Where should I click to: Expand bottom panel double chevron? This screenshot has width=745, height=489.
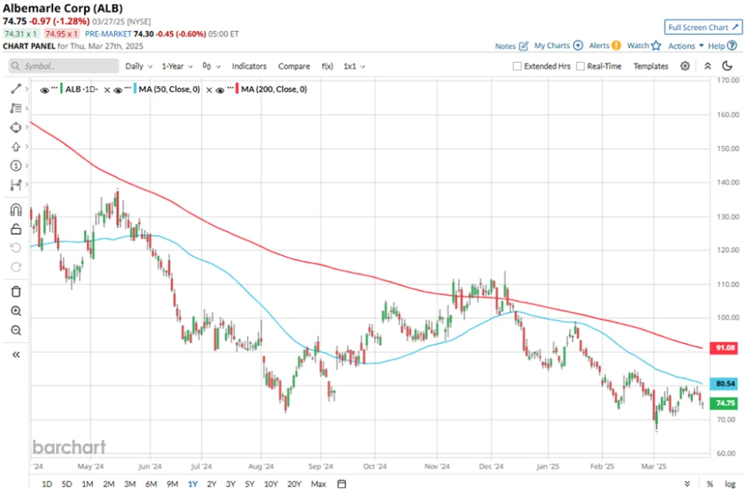click(687, 484)
